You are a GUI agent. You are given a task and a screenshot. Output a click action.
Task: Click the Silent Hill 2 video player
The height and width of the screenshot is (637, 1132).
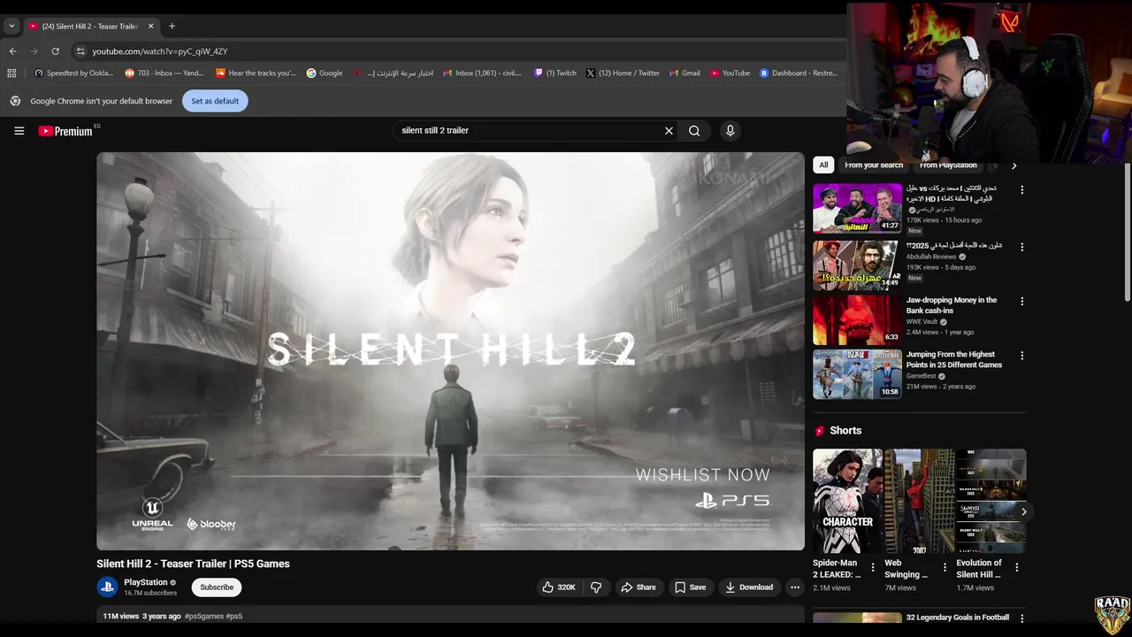(x=450, y=351)
